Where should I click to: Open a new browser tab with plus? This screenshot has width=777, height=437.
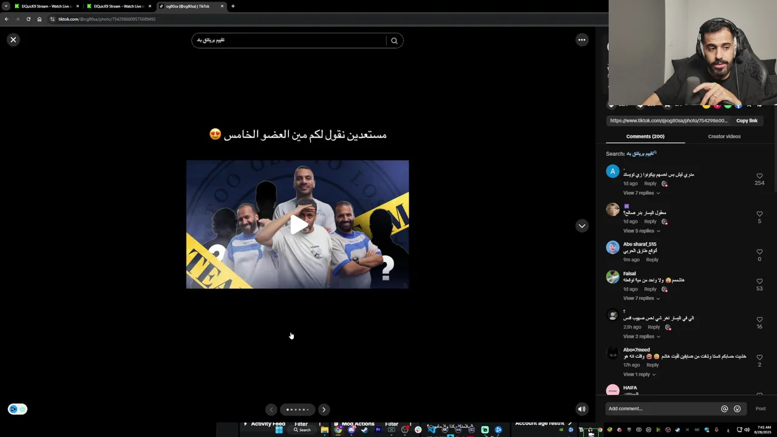[233, 6]
